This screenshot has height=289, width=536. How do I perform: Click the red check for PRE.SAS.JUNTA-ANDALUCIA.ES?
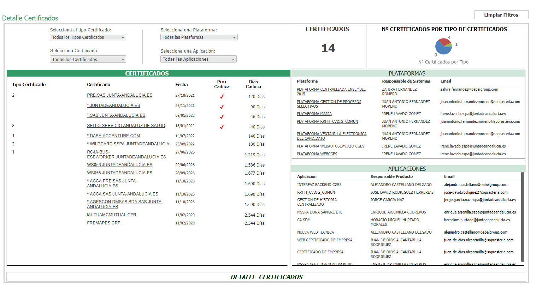(222, 96)
